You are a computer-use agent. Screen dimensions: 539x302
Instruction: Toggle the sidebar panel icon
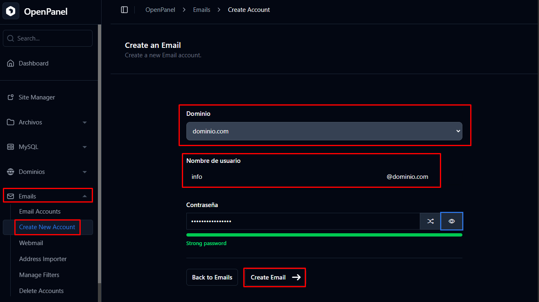(x=125, y=10)
